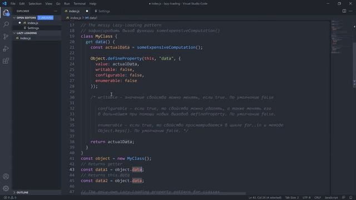Open editor More Actions ellipsis at top right
This screenshot has height=200, width=356.
[x=350, y=11]
